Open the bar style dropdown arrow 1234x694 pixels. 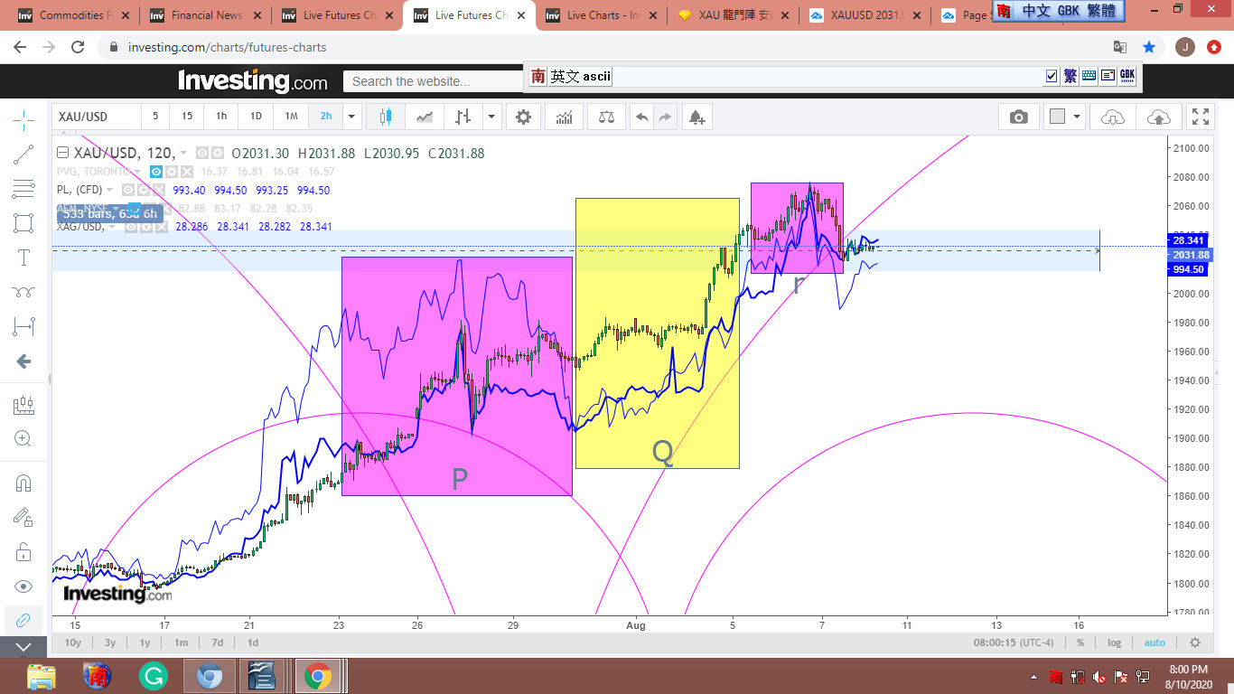491,117
